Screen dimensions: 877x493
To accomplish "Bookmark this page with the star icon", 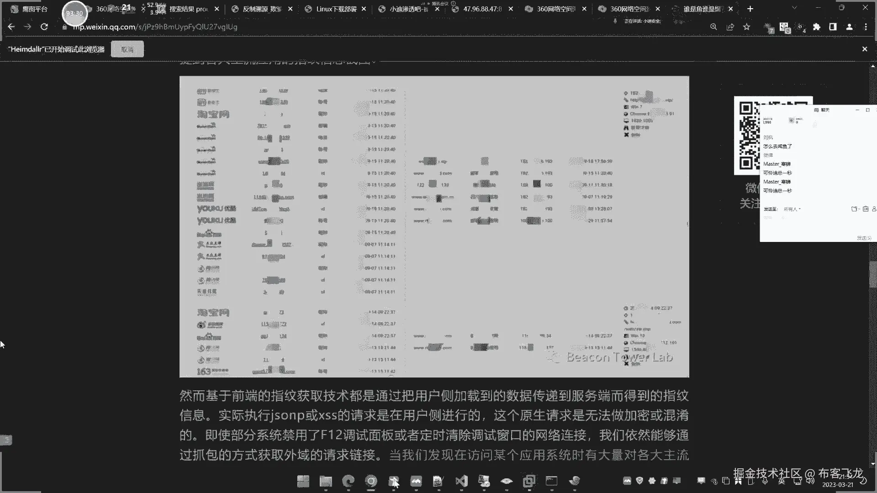I will [747, 27].
